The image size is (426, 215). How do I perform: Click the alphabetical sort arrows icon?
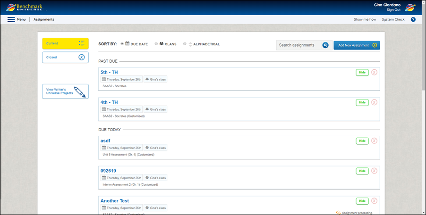[190, 44]
